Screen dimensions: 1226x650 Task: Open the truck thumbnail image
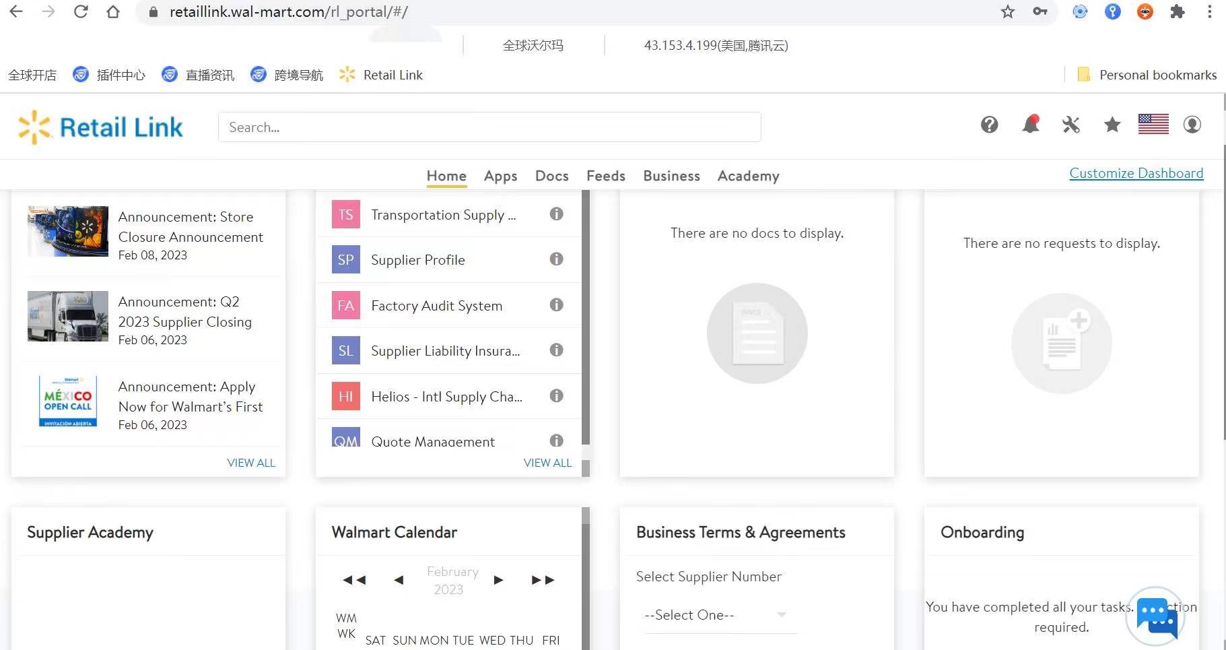pos(68,316)
